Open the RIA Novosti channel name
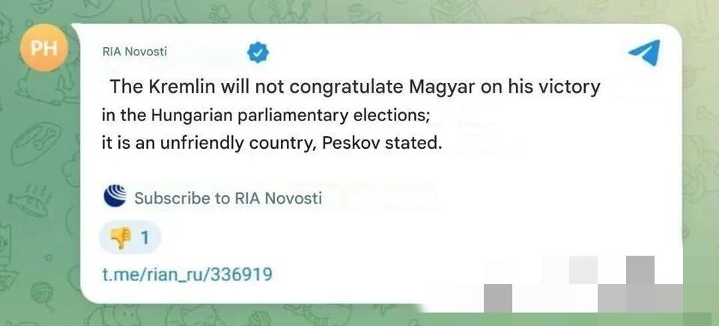719x326 pixels. tap(134, 52)
